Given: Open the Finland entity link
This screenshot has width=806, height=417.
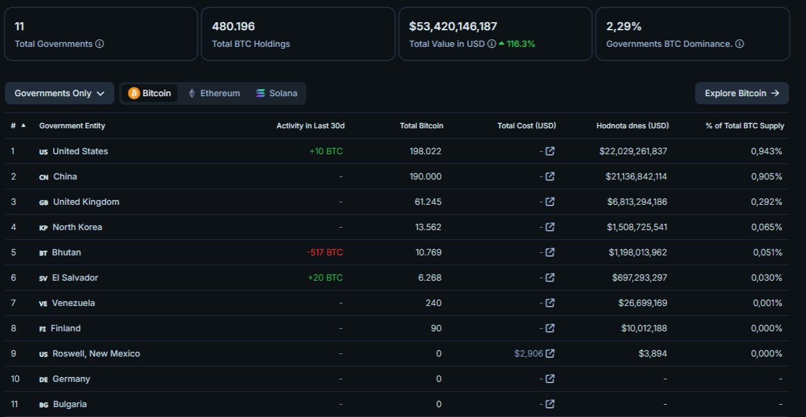Looking at the screenshot, I should [65, 328].
